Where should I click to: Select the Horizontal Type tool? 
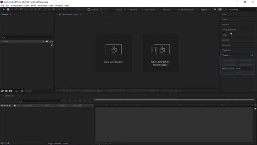pyautogui.click(x=40, y=10)
